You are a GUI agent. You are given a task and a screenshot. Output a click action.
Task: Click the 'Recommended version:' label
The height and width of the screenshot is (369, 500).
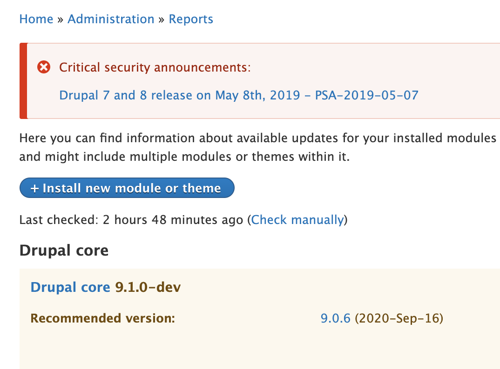pyautogui.click(x=103, y=318)
